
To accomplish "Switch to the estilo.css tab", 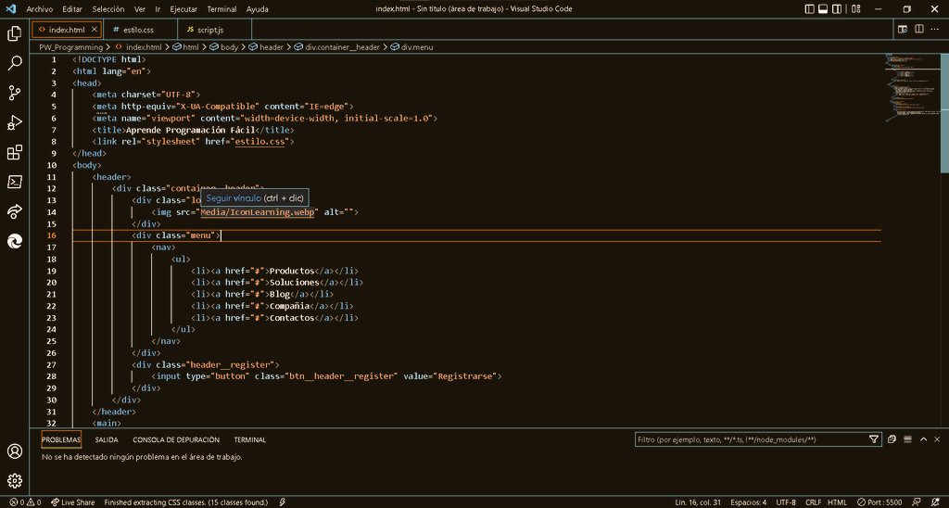I will click(138, 30).
